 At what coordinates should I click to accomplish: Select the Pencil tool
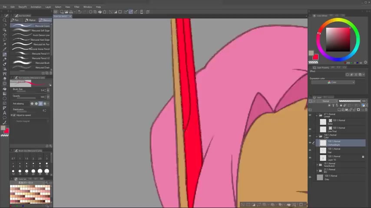(4, 59)
